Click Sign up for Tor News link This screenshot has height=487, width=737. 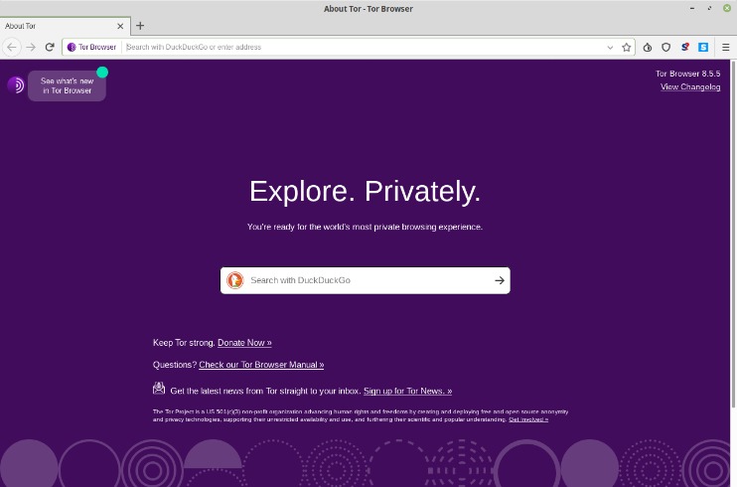point(407,391)
